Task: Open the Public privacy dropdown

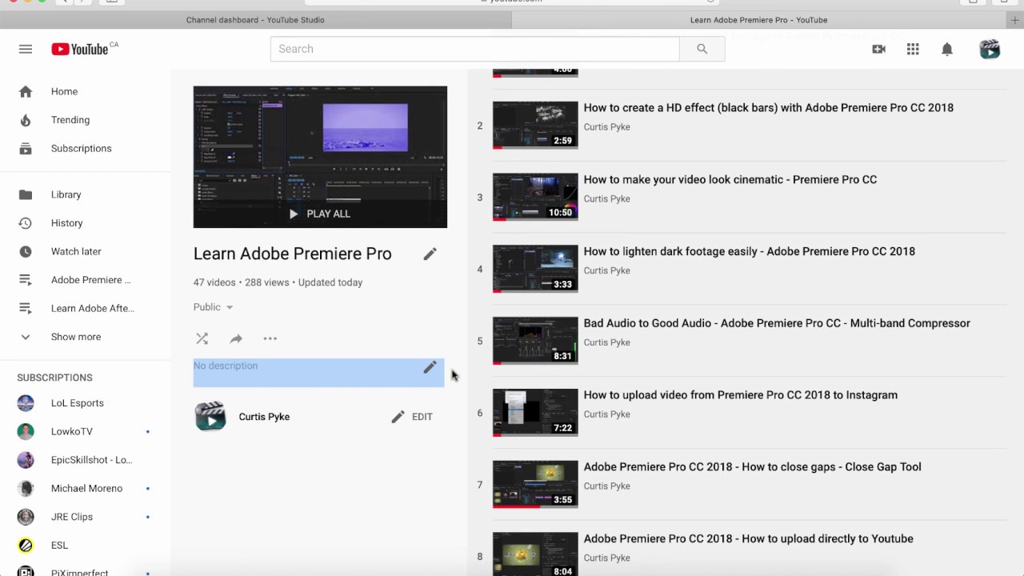Action: [214, 307]
